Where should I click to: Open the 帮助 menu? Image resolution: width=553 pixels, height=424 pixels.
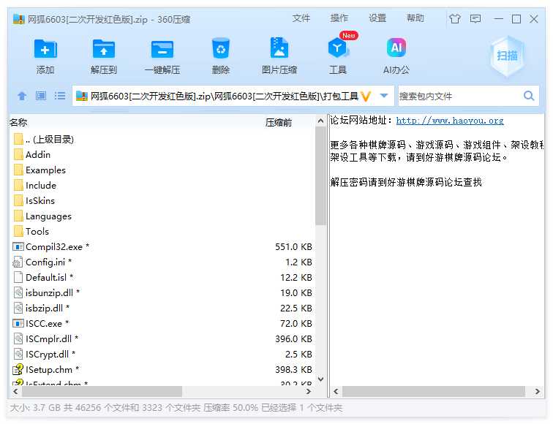(415, 18)
